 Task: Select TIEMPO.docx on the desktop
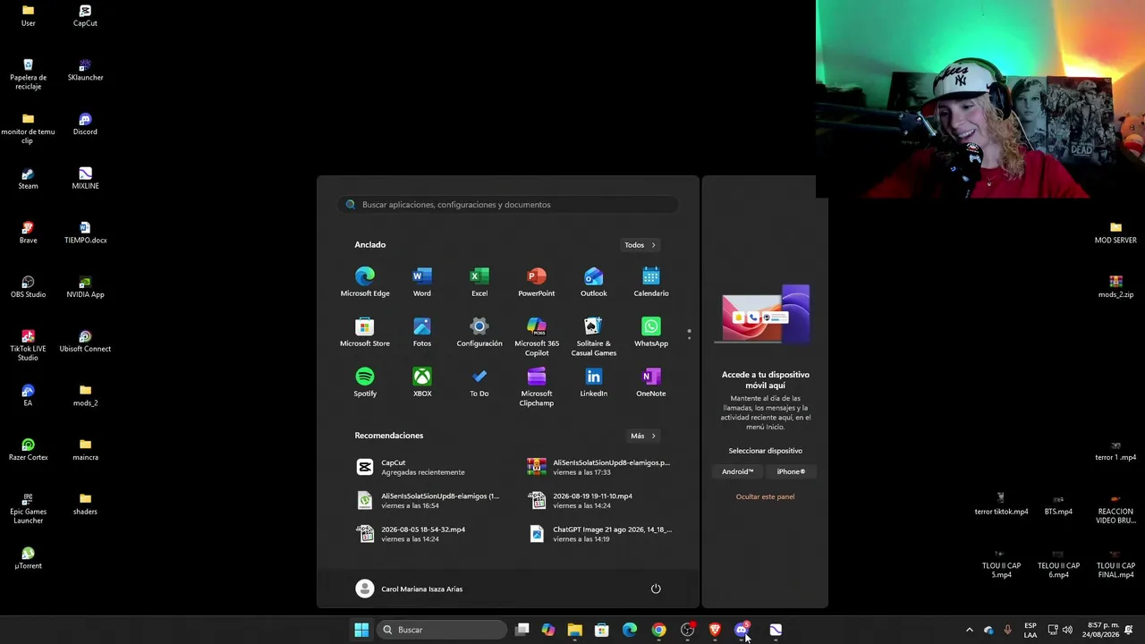pyautogui.click(x=85, y=233)
